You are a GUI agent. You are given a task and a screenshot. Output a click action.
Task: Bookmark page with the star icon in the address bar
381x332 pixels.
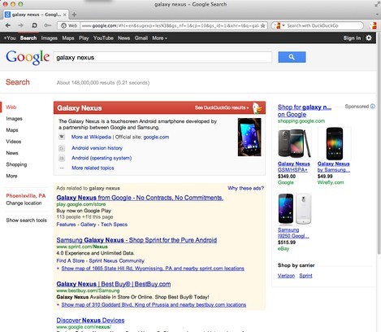click(262, 26)
